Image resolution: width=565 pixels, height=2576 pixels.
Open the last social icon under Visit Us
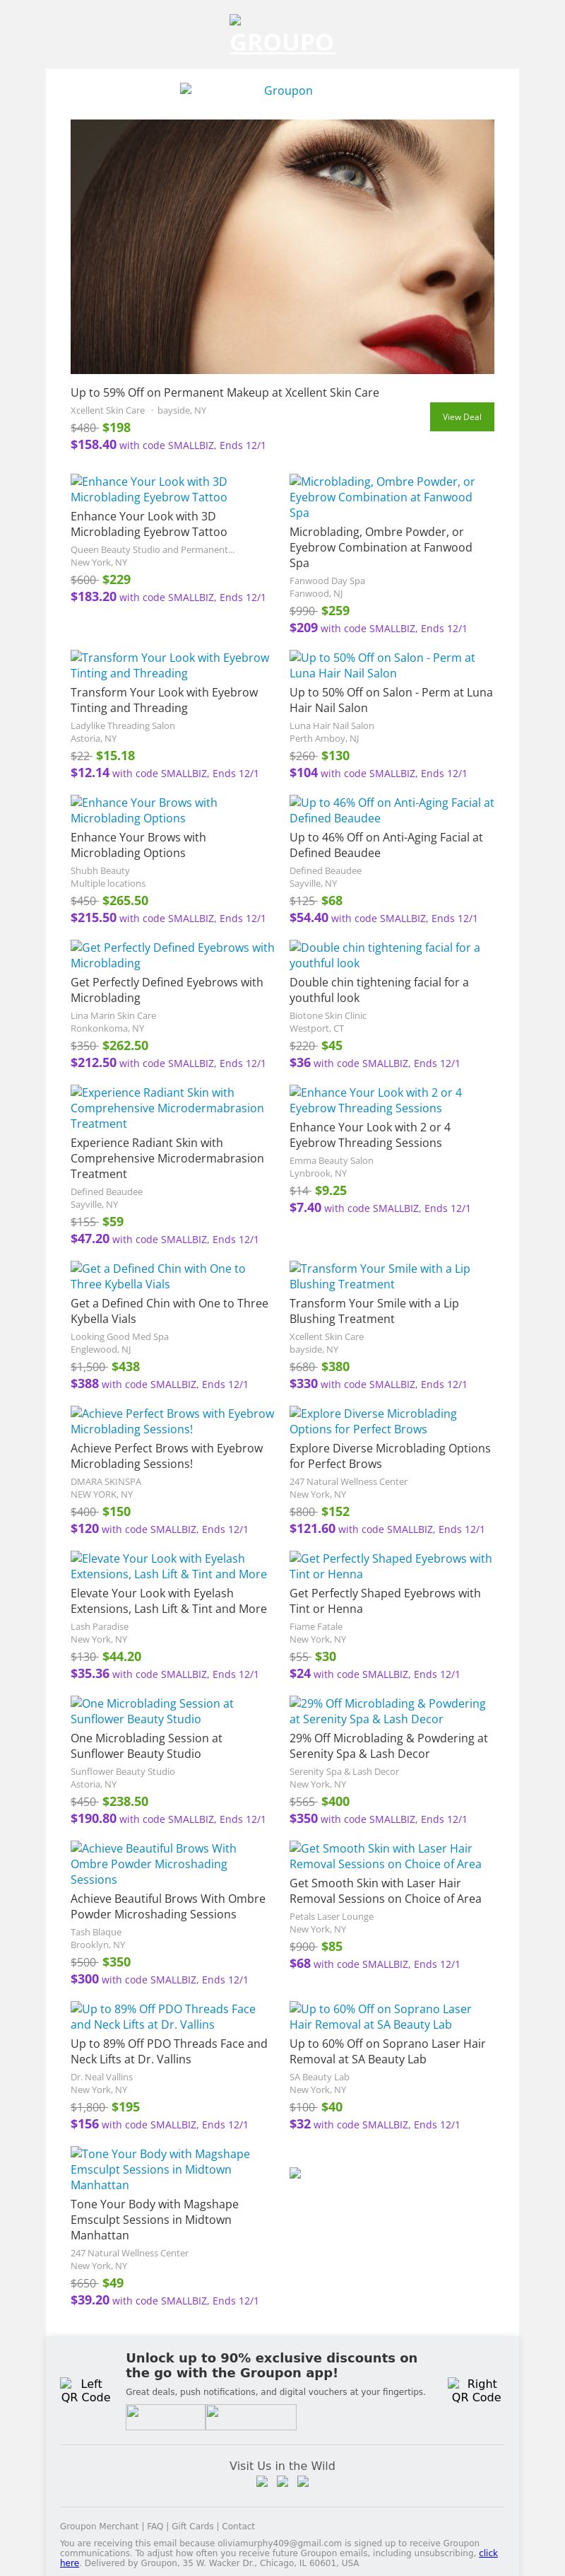click(x=304, y=2481)
